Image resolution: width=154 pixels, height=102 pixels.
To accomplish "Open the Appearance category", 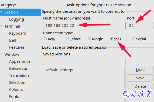I will point(20,61).
